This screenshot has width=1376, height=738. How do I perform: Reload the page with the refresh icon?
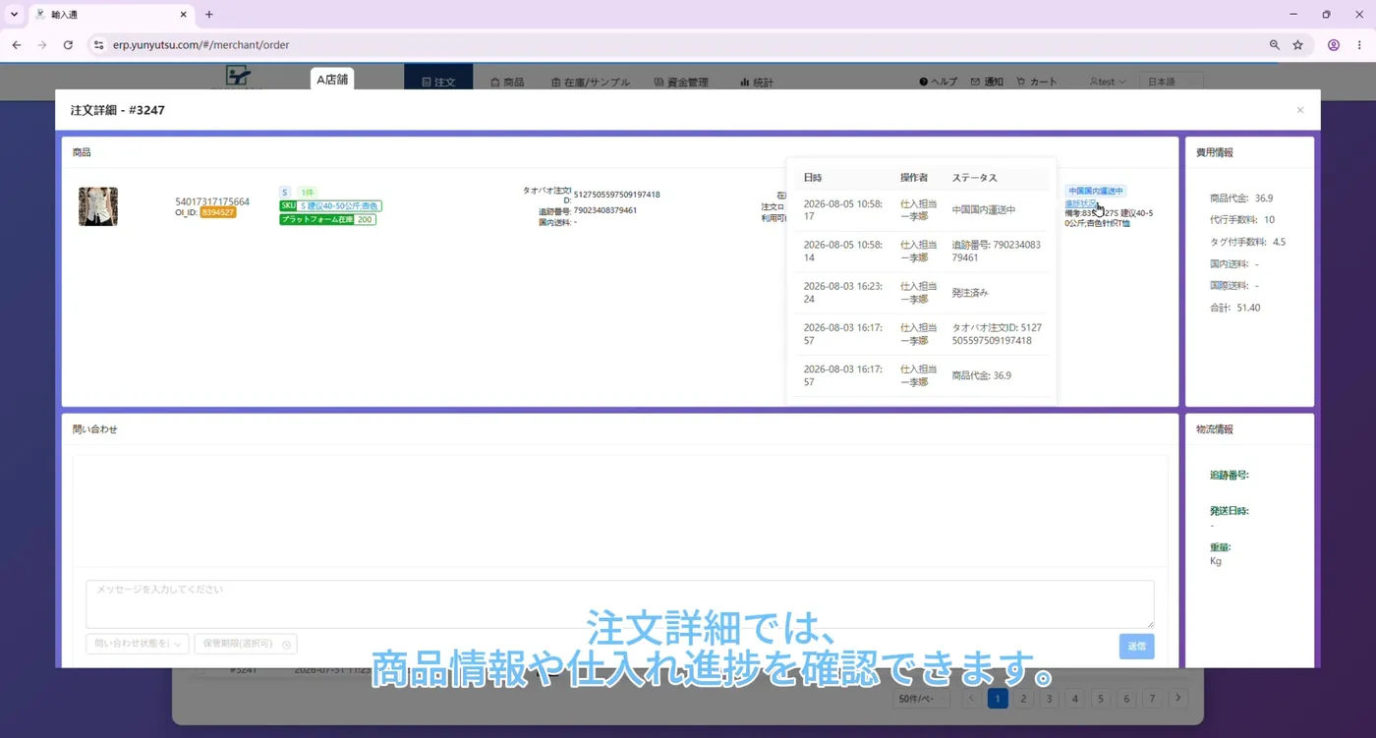coord(68,45)
